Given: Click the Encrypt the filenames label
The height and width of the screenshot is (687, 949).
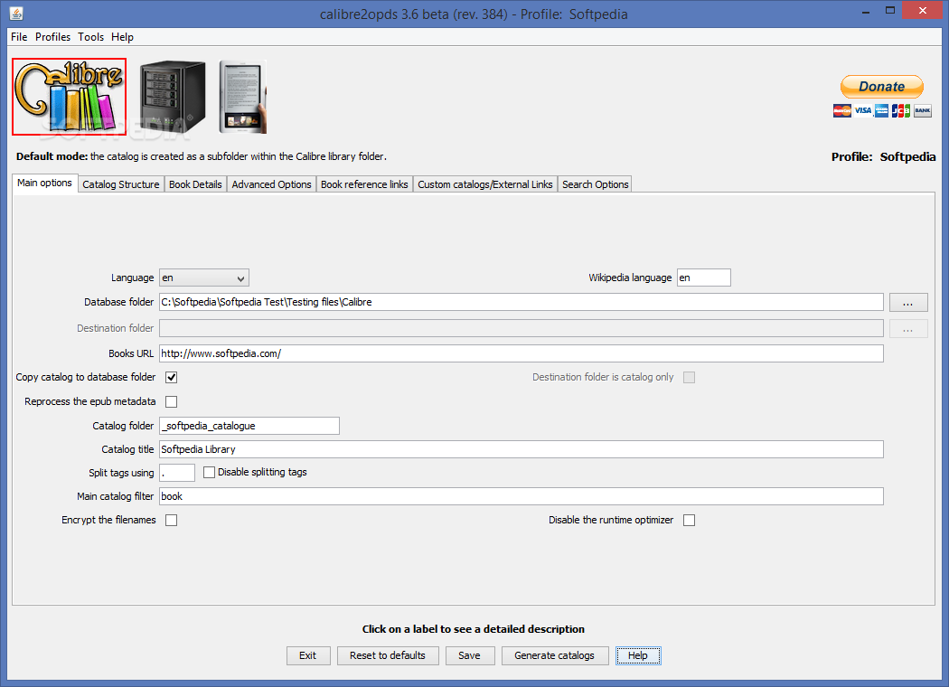Looking at the screenshot, I should (x=108, y=520).
